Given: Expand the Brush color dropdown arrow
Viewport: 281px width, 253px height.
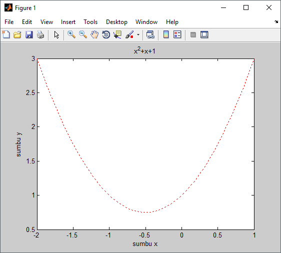Looking at the screenshot, I should 138,34.
